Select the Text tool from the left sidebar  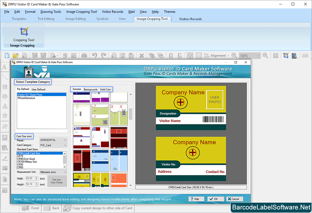(x=5, y=66)
